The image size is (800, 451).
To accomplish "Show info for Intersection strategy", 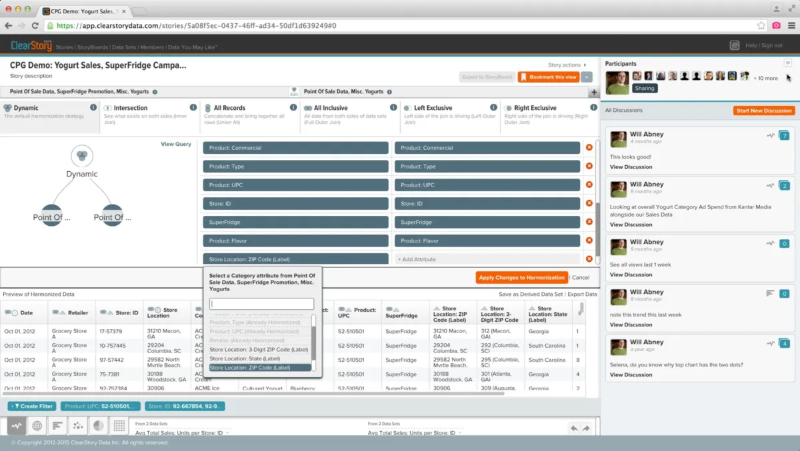I will point(193,107).
